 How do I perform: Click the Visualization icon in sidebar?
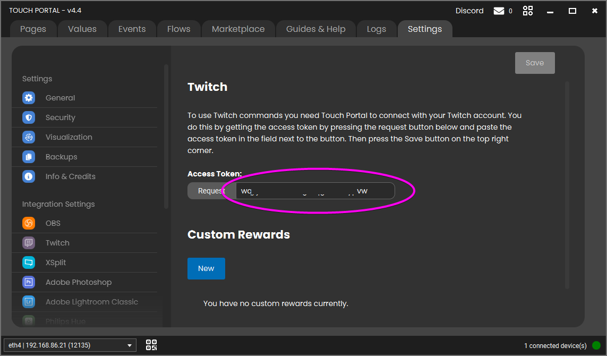(x=29, y=137)
